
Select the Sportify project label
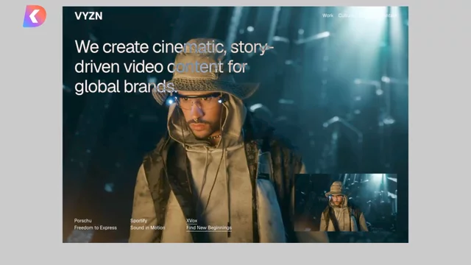[x=139, y=221]
